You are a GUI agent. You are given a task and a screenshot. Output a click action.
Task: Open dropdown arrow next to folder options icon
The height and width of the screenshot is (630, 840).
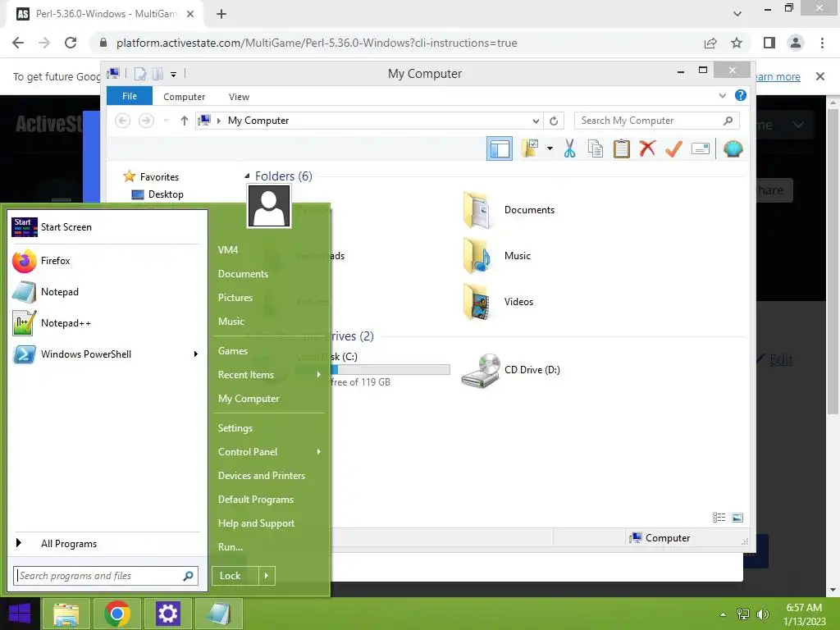(x=550, y=148)
